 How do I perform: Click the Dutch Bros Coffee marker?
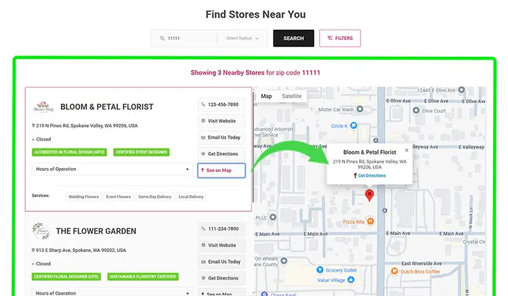(x=394, y=271)
